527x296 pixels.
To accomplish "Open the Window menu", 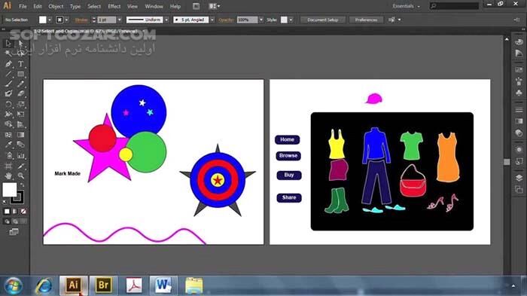I will pyautogui.click(x=154, y=6).
